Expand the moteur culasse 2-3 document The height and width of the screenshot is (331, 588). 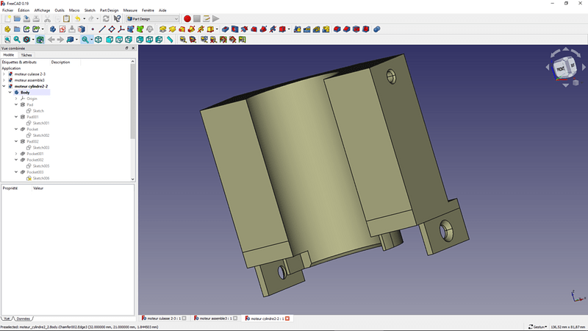(x=4, y=74)
